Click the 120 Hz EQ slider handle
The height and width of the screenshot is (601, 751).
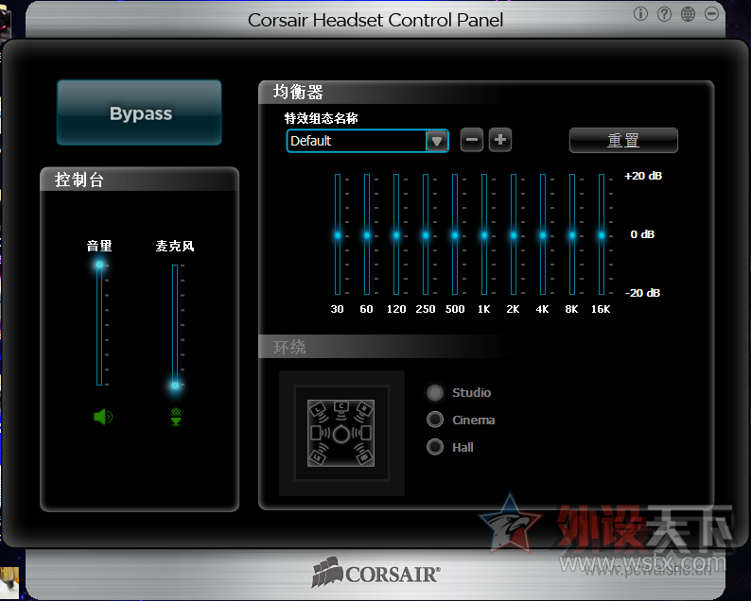(x=396, y=235)
